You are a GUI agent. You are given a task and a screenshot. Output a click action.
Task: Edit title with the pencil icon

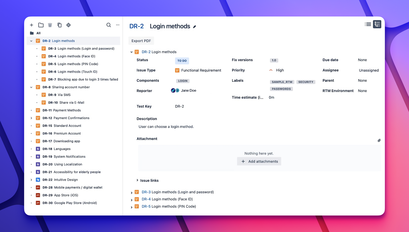point(195,27)
